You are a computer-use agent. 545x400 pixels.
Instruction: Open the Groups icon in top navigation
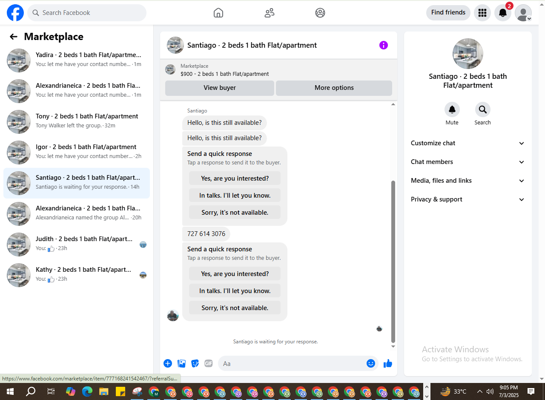(320, 13)
